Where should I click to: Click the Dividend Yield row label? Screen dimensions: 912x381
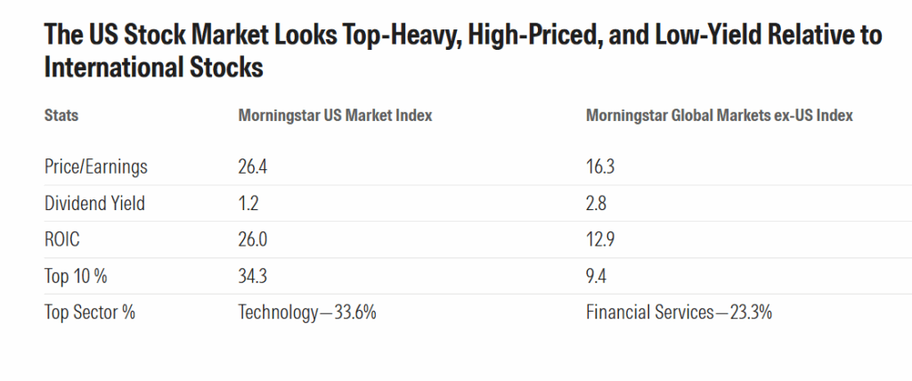pos(94,203)
